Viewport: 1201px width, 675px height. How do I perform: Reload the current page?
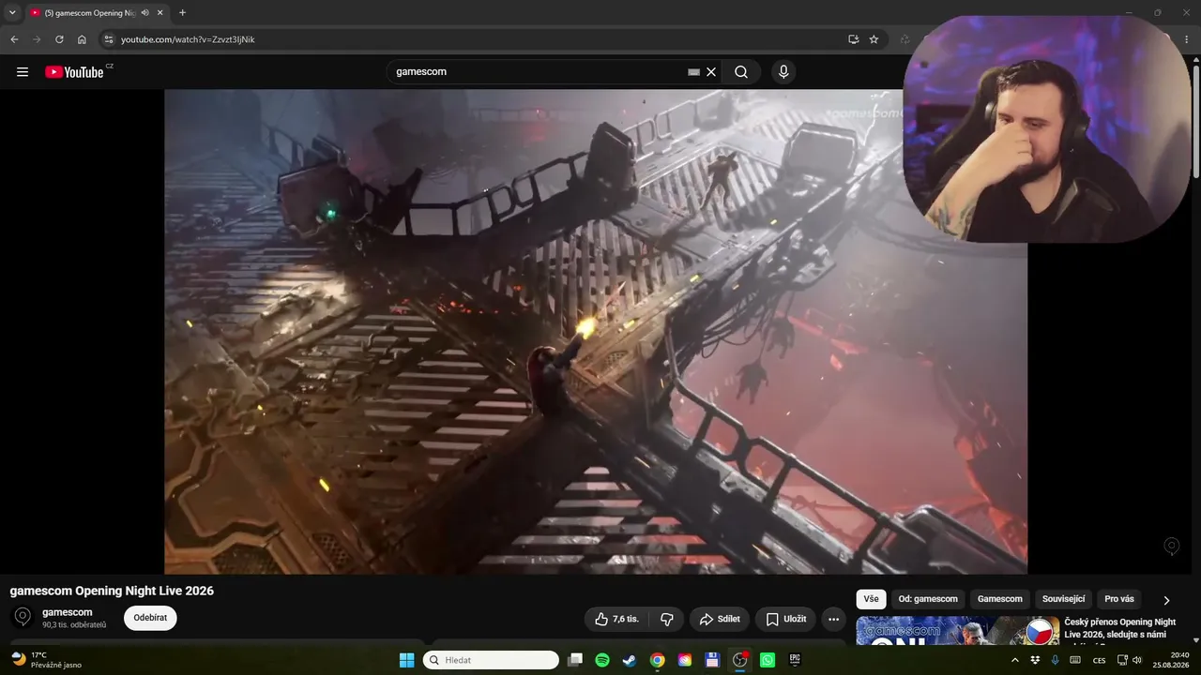pos(59,39)
